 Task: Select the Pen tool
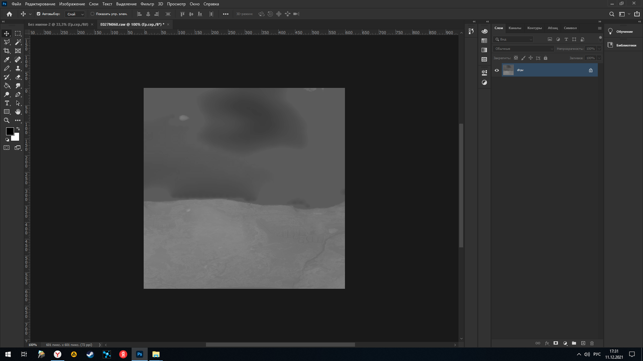tap(18, 94)
